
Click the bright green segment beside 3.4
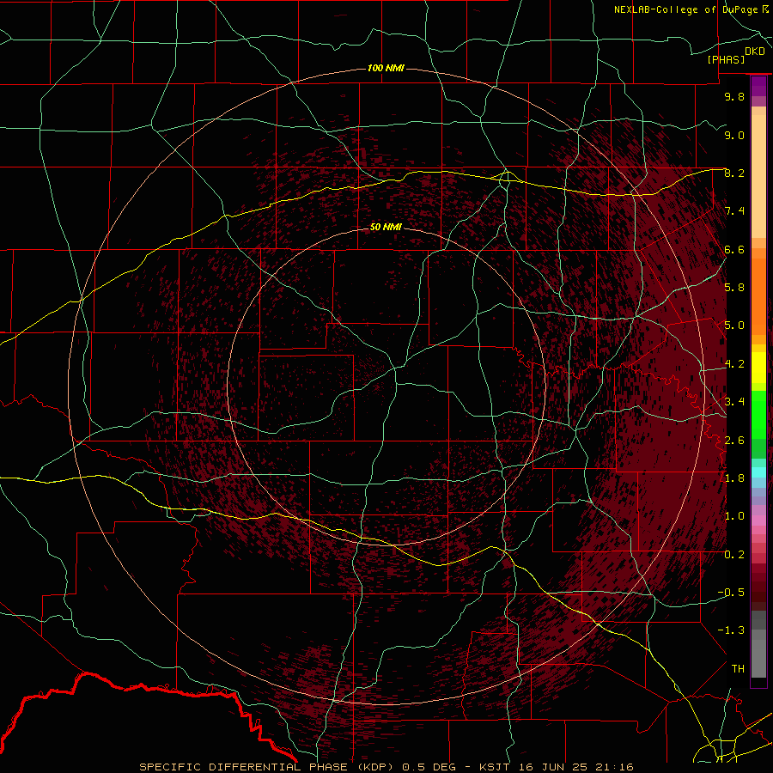[x=758, y=414]
